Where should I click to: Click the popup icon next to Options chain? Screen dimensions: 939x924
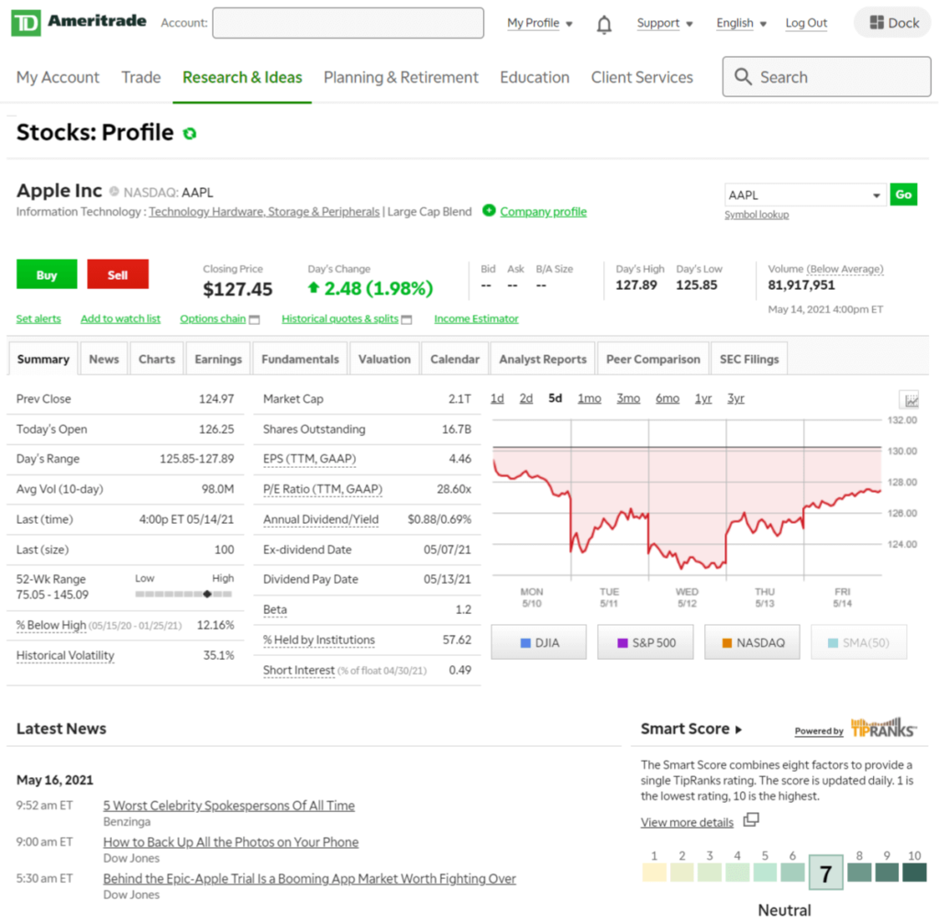[255, 319]
